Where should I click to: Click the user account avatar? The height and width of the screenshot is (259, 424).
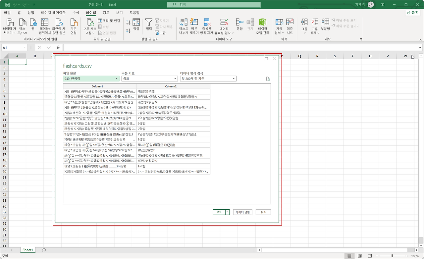point(371,5)
